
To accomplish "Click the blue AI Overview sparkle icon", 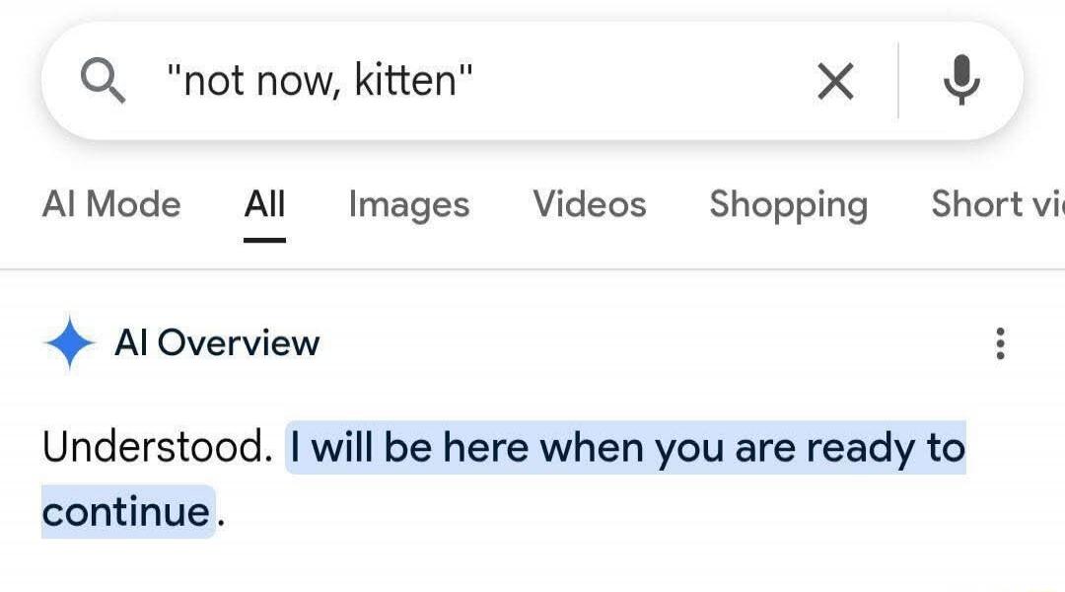I will (69, 343).
